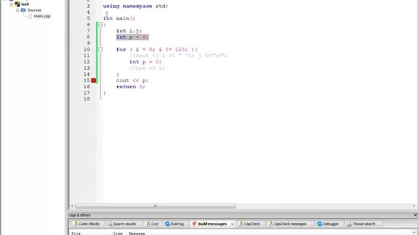The height and width of the screenshot is (235, 419).
Task: Click the line number 10 in the margin
Action: click(x=86, y=50)
